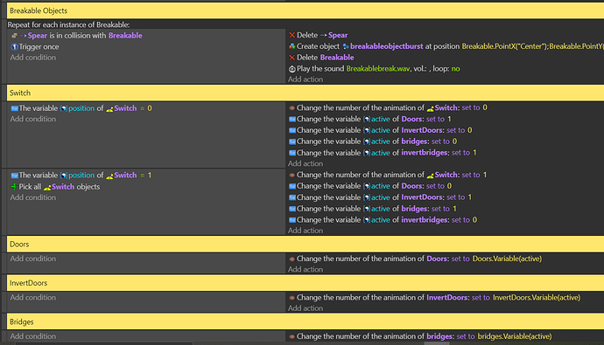Viewport: 604px width, 345px height.
Task: Add condition under Spear collision event
Action: (33, 58)
